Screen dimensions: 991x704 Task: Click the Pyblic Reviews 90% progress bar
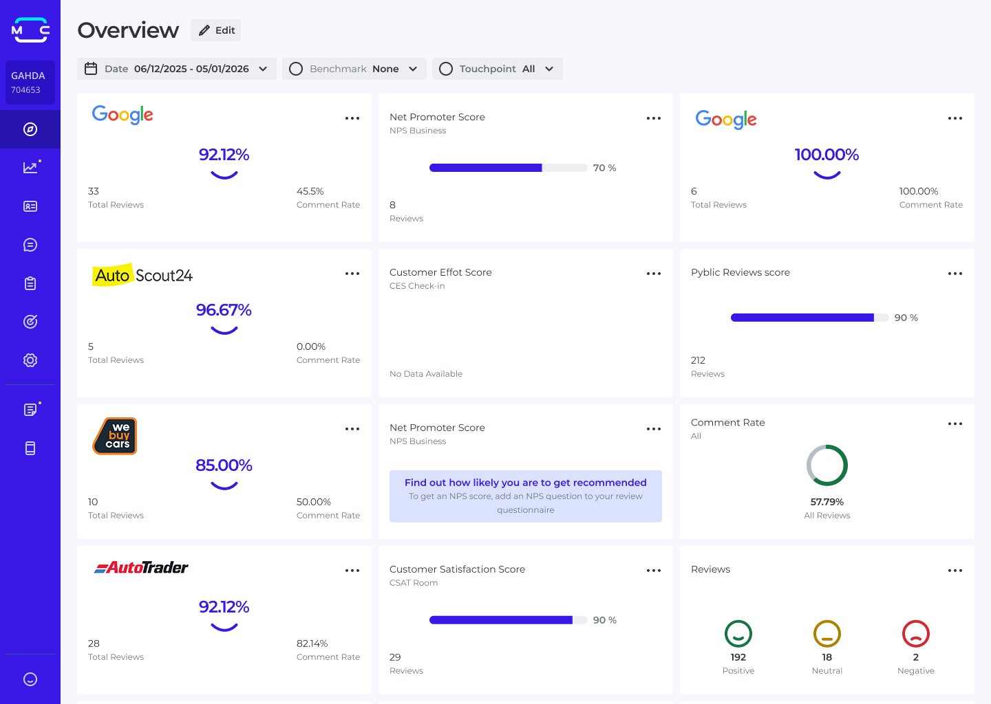(810, 318)
